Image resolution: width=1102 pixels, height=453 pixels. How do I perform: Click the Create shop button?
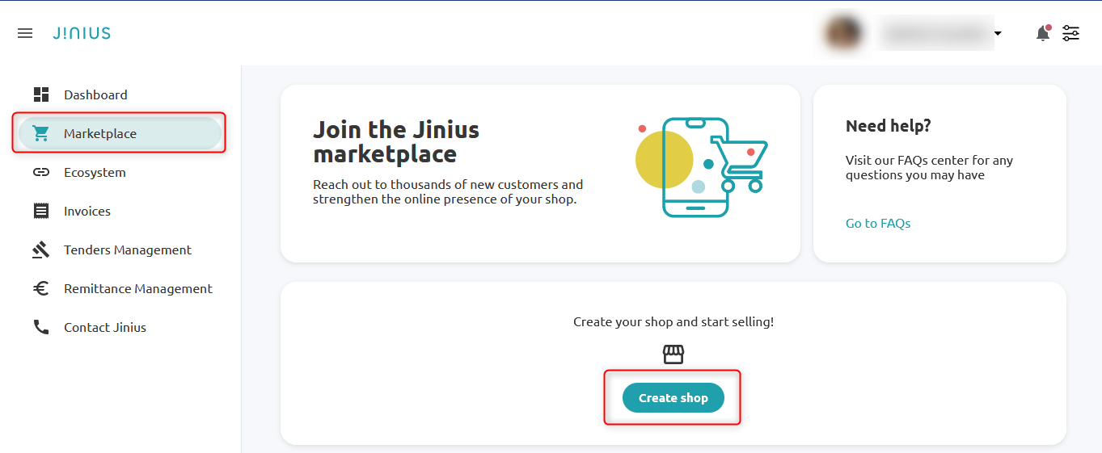point(673,397)
